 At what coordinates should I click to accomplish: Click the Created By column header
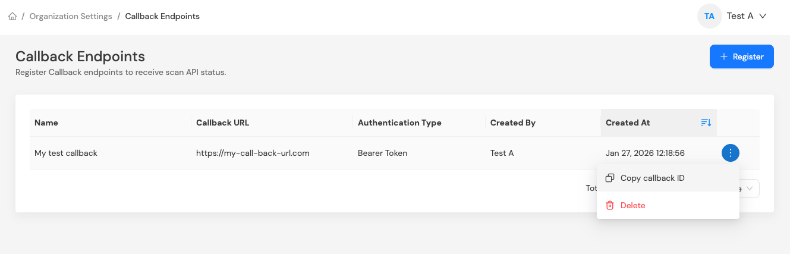(x=512, y=123)
